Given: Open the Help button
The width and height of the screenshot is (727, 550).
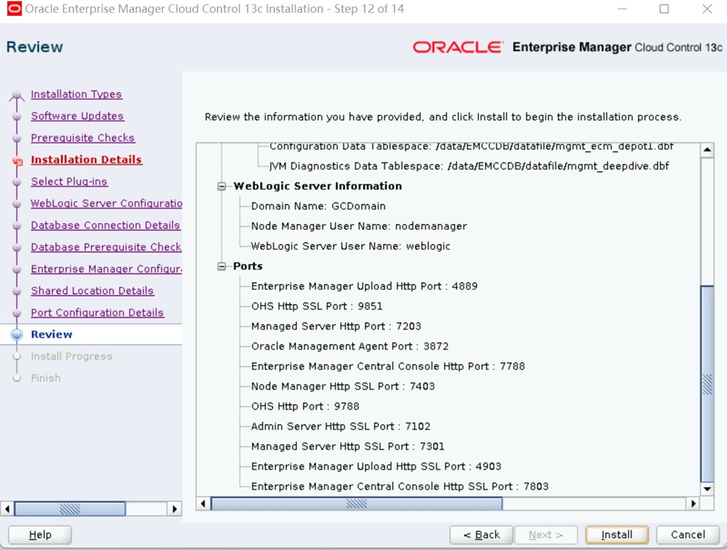Looking at the screenshot, I should [40, 535].
